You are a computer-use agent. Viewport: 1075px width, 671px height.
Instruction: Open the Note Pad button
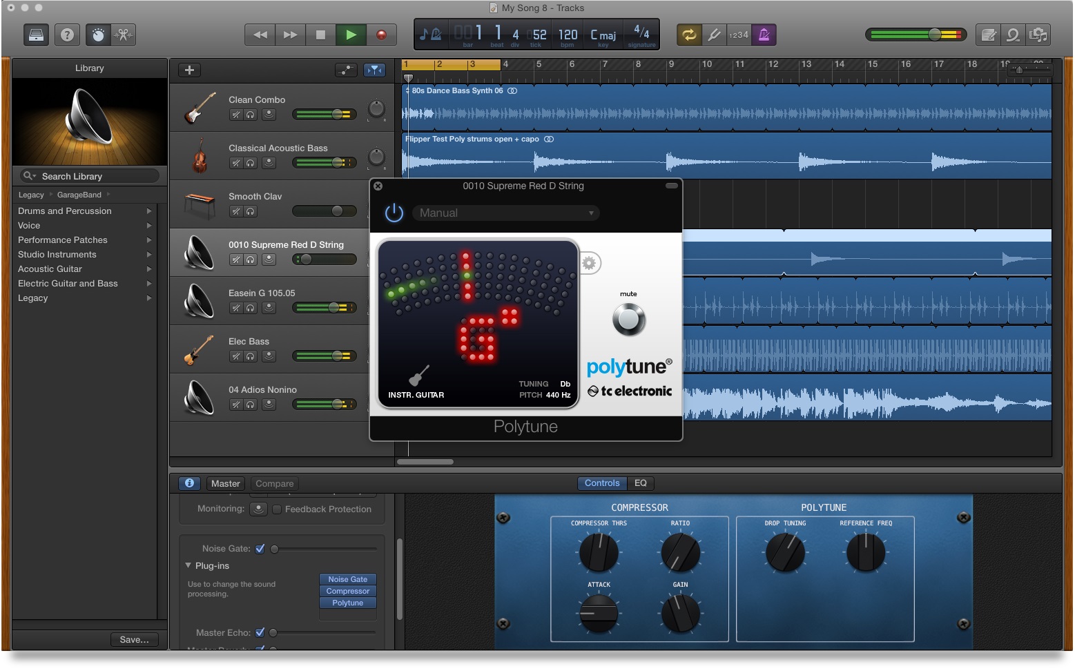989,35
